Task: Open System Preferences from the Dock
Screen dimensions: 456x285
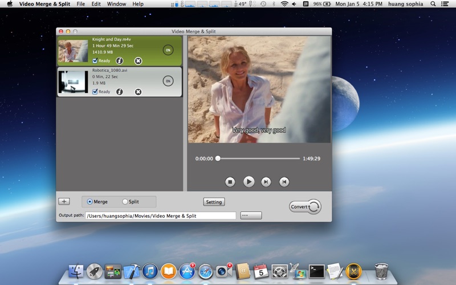Action: (279, 272)
